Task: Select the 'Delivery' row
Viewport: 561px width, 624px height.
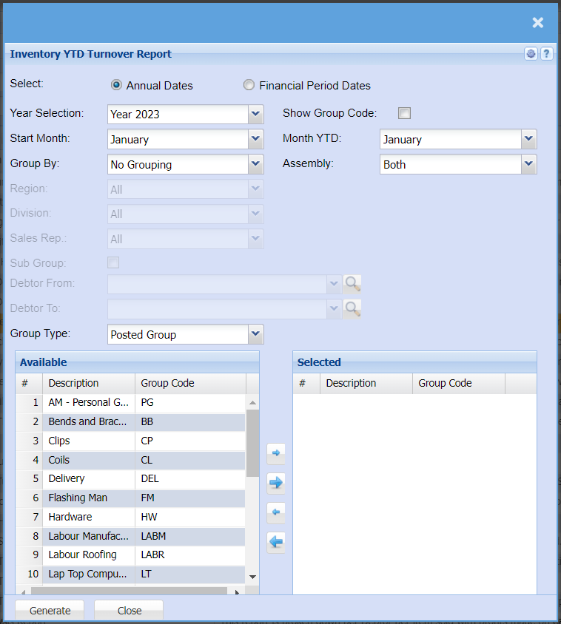Action: [x=130, y=478]
